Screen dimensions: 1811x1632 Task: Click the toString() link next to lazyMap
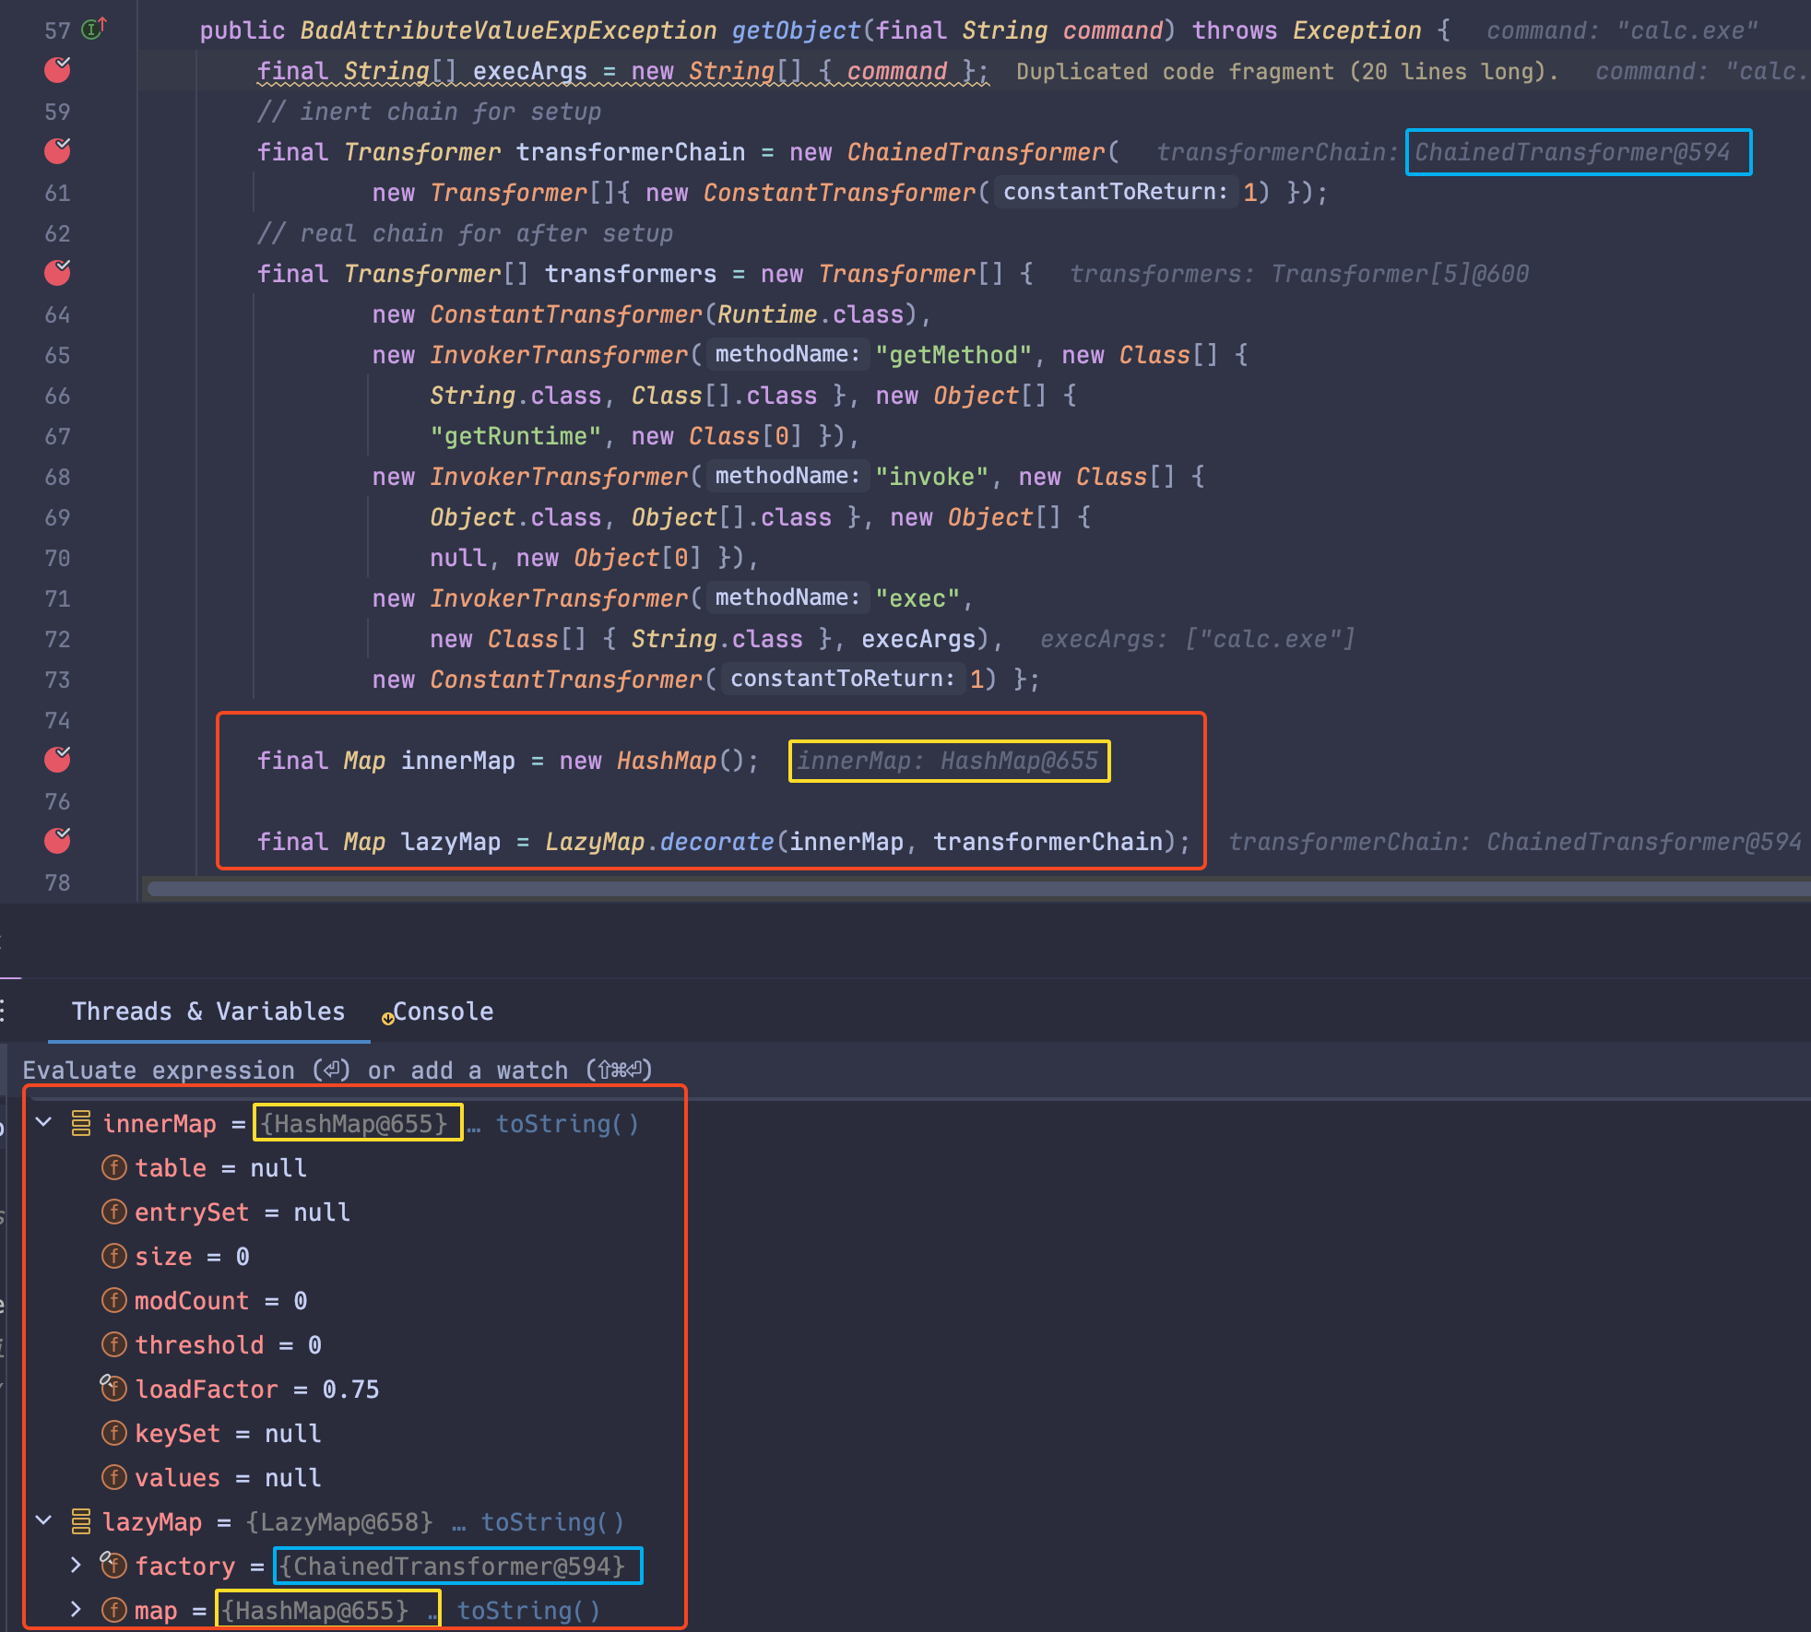tap(551, 1522)
